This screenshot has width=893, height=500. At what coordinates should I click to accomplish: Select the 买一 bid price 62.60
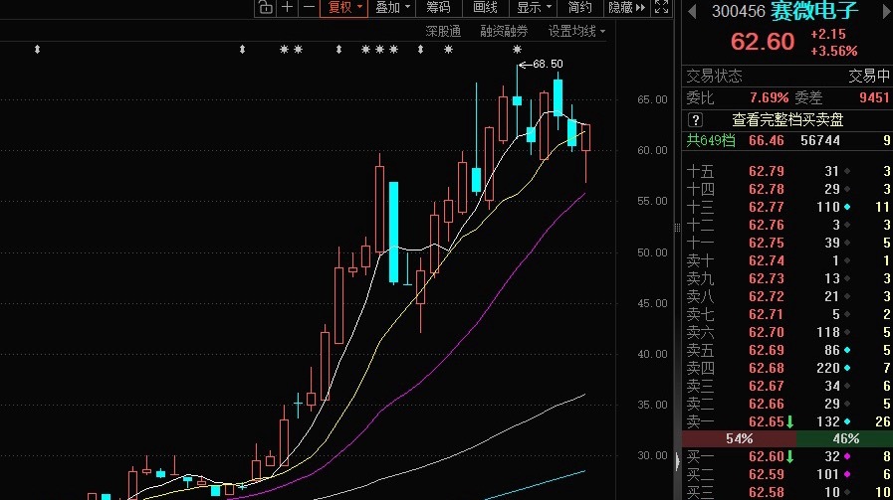[x=766, y=456]
